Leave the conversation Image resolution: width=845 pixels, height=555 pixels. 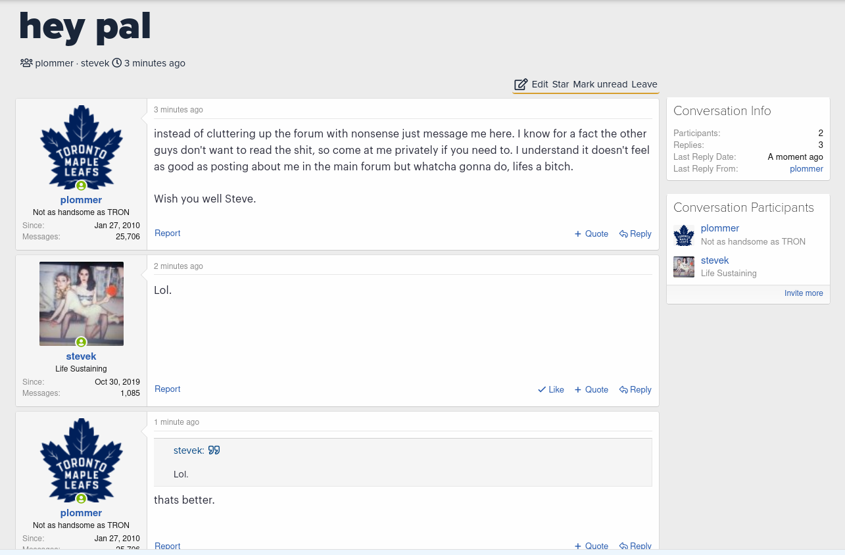pyautogui.click(x=644, y=84)
